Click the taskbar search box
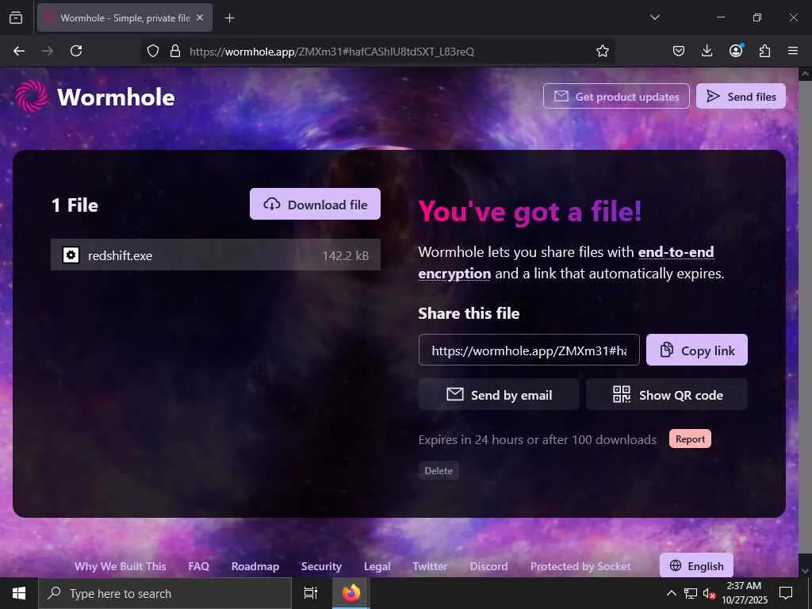The height and width of the screenshot is (609, 812). pyautogui.click(x=165, y=593)
